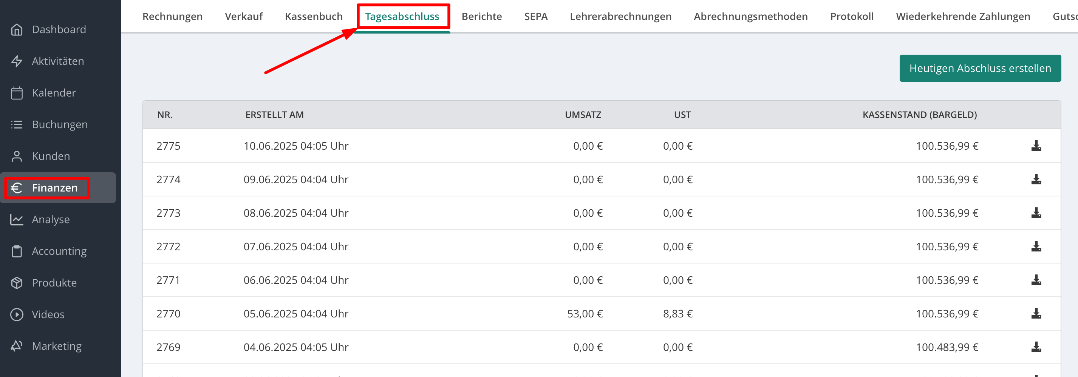Click the Kunden person icon

[x=17, y=156]
